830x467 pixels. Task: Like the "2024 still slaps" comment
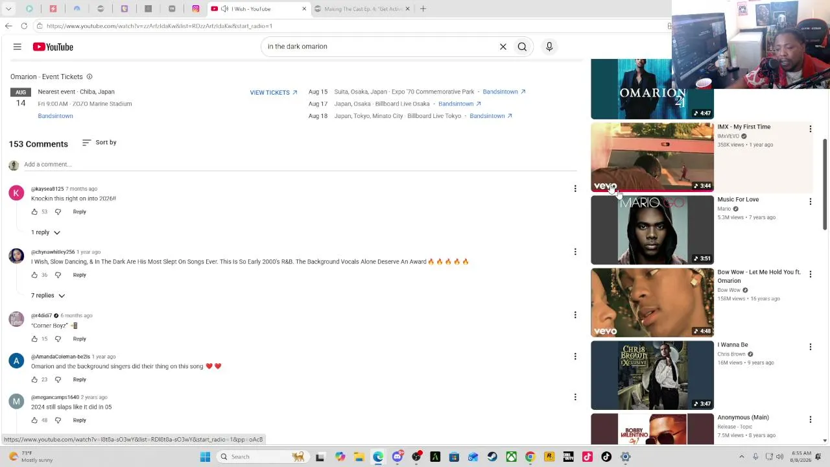(34, 420)
